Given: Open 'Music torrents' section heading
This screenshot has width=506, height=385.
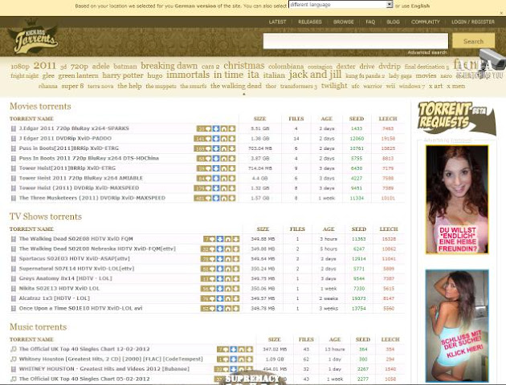Looking at the screenshot, I should [38, 327].
